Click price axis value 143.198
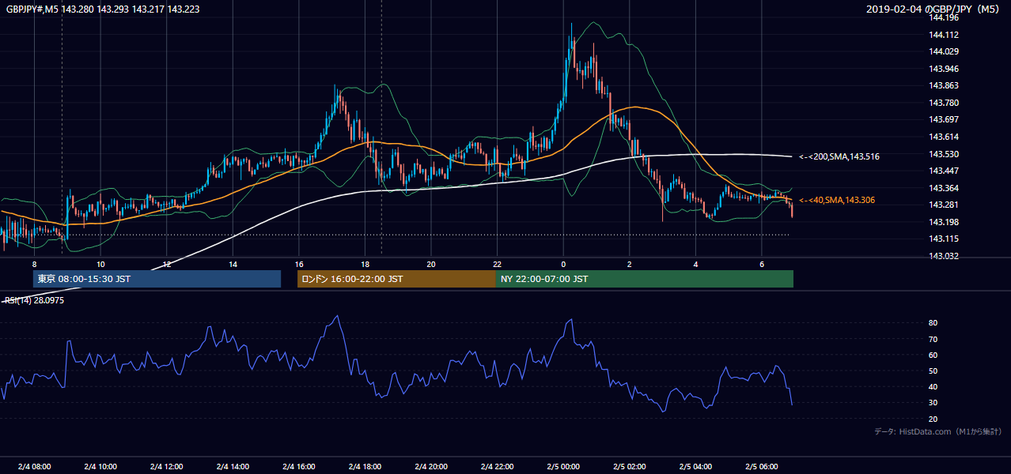This screenshot has height=474, width=1011. pyautogui.click(x=945, y=222)
